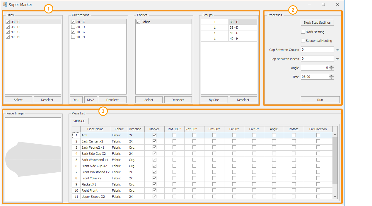
Task: Click the Piece Name column header
Action: point(95,129)
